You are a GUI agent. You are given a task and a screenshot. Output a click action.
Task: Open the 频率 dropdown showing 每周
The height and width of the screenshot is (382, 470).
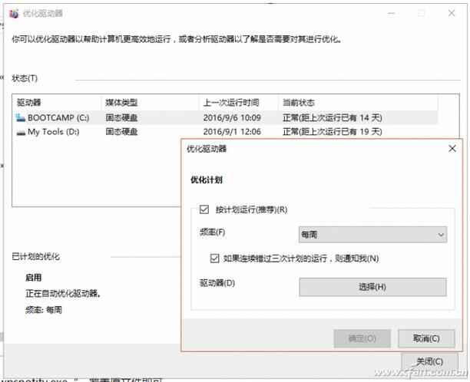coord(372,235)
